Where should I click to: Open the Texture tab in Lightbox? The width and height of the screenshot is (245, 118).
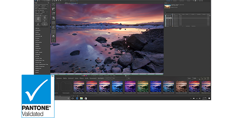(x=59, y=78)
